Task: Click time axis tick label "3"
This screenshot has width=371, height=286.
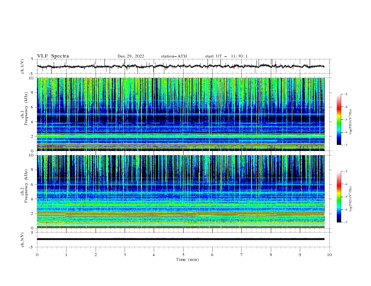Action: point(125,255)
